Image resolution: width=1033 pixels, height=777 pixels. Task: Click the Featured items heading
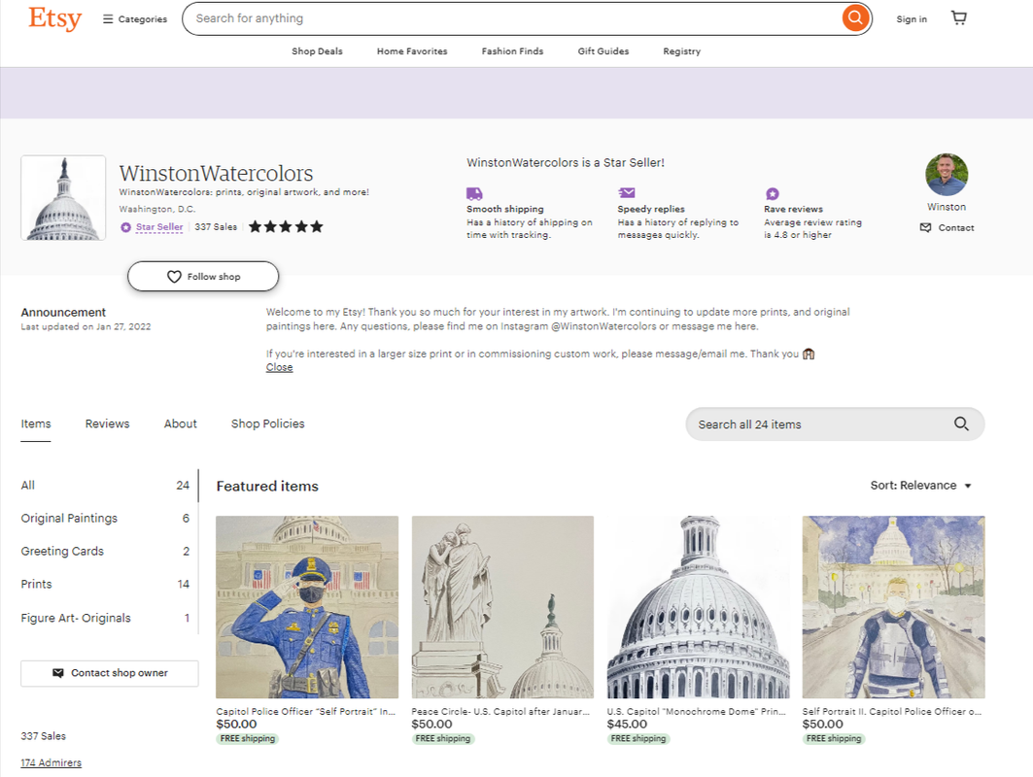click(267, 486)
